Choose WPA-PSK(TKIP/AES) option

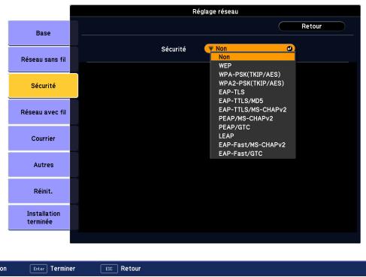253,75
